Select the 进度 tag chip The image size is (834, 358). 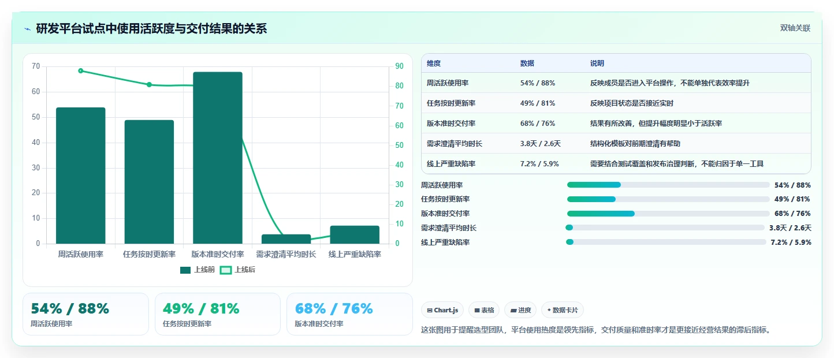click(x=520, y=310)
